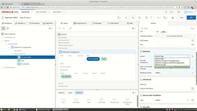Viewport: 197px width, 111px height.
Task: Switch gallery to Items tab
Action: (x=70, y=93)
